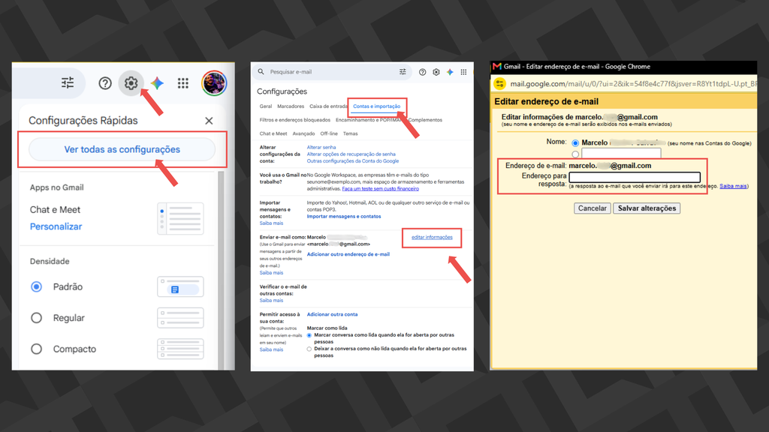The width and height of the screenshot is (769, 432).
Task: Switch to the Off-line settings tab
Action: pyautogui.click(x=329, y=133)
